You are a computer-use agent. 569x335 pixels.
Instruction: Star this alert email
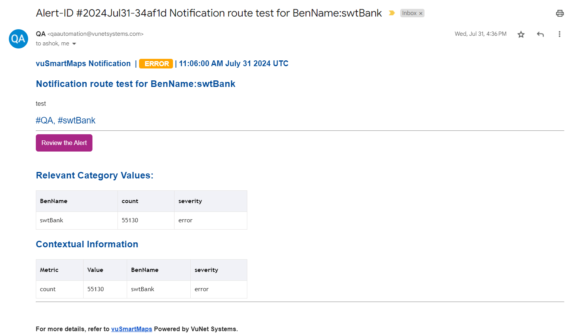coord(521,34)
